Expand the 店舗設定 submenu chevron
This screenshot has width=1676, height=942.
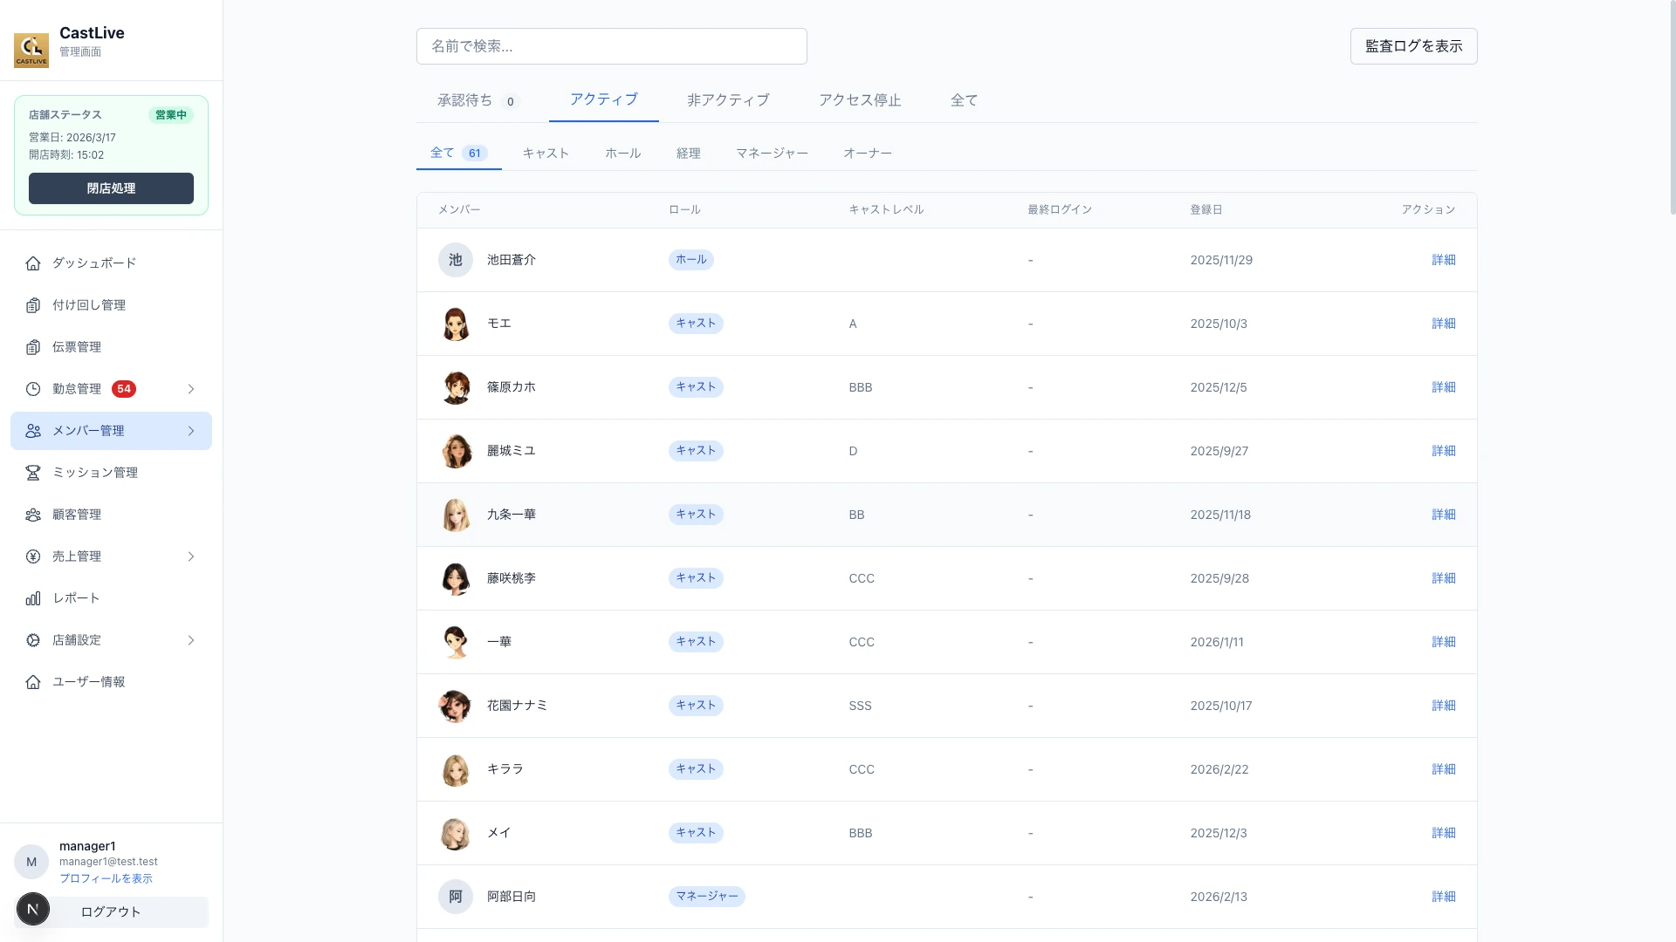[x=191, y=639]
